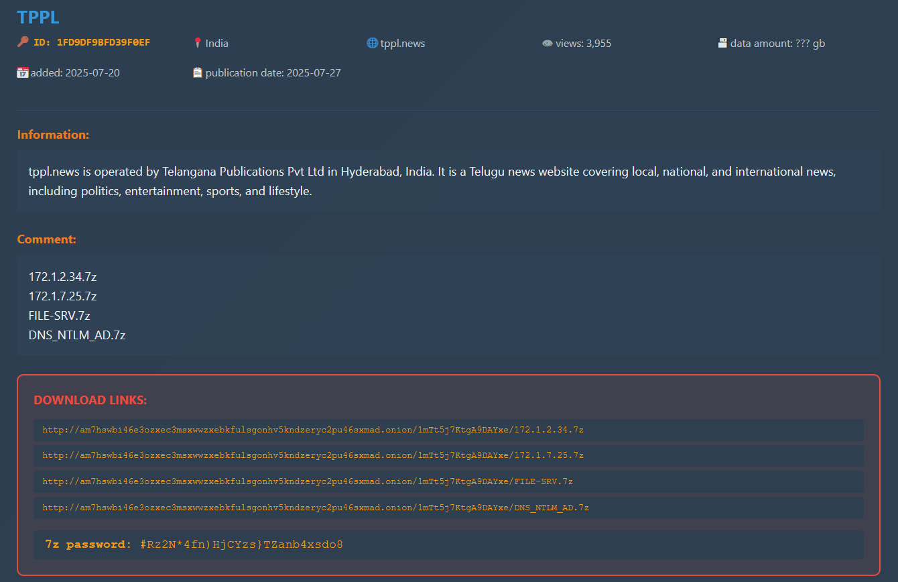Click DNS_NTLM_AD.7z in the Comment box
Viewport: 898px width, 582px height.
[77, 335]
